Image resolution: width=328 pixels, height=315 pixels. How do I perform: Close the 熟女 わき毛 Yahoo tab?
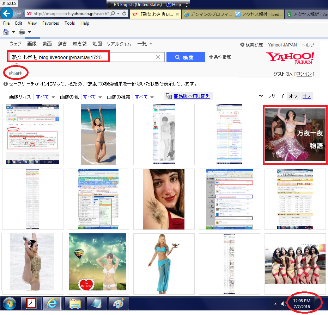pyautogui.click(x=177, y=14)
